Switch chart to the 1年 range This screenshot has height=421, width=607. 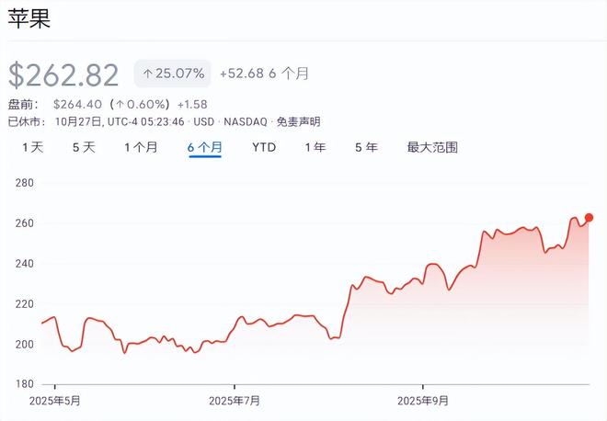click(315, 147)
